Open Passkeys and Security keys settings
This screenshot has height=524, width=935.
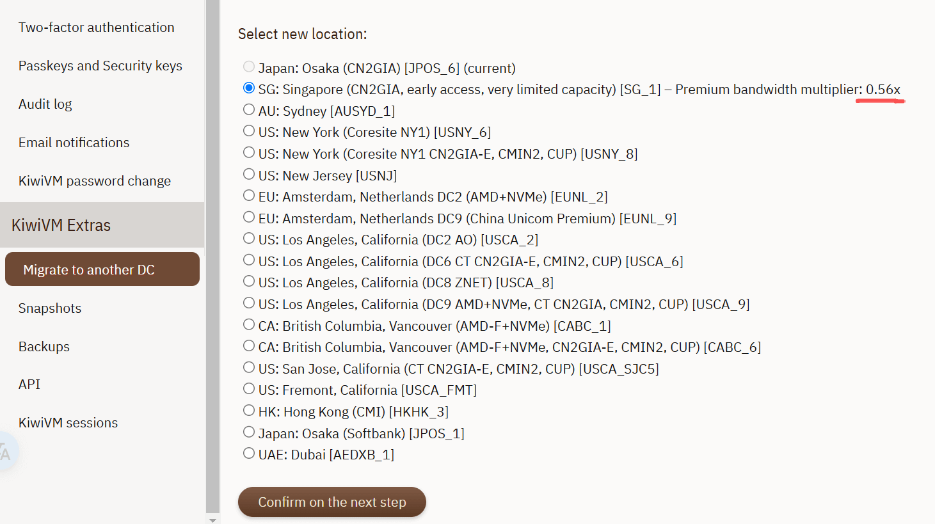click(100, 66)
